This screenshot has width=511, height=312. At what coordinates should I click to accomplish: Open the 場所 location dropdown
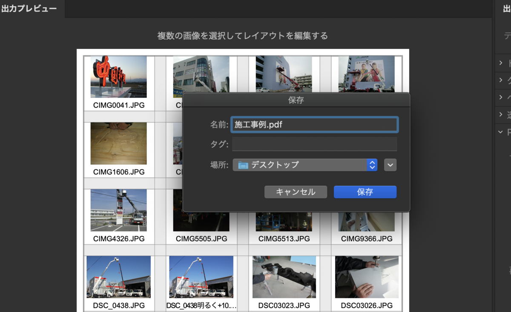tap(305, 165)
